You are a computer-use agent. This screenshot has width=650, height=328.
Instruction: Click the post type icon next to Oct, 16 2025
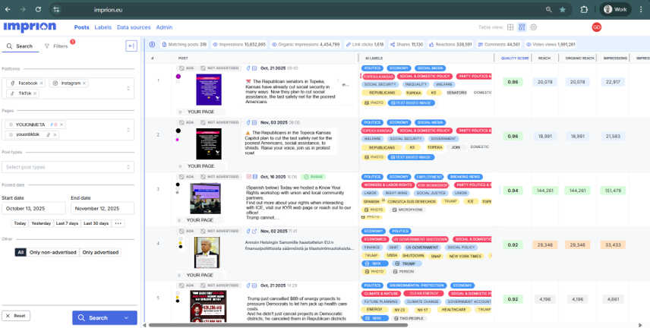(254, 177)
